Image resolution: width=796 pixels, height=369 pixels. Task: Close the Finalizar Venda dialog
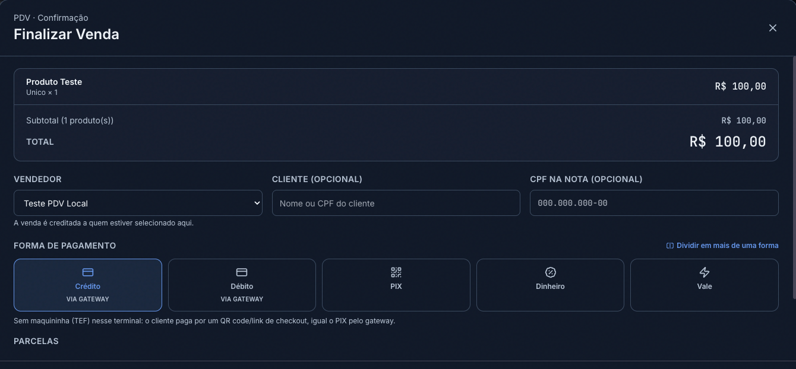pos(772,28)
